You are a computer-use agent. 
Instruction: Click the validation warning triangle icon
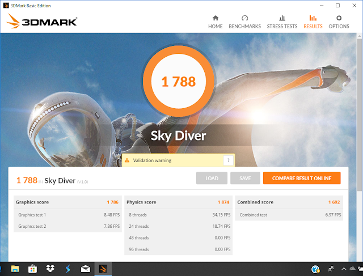[x=127, y=160]
